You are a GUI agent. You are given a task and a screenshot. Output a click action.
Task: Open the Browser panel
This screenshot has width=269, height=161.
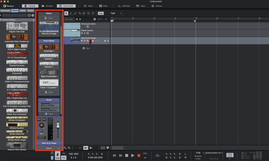pyautogui.click(x=47, y=6)
